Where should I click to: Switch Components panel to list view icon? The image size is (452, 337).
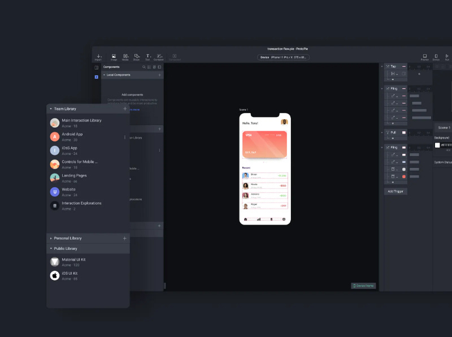[149, 67]
